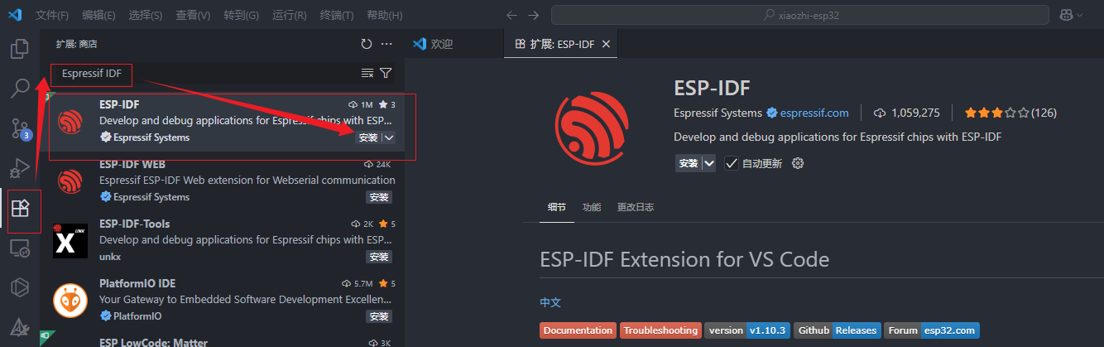This screenshot has width=1104, height=347.
Task: Click the xiaozhi-esp32 command center search
Action: pyautogui.click(x=799, y=15)
